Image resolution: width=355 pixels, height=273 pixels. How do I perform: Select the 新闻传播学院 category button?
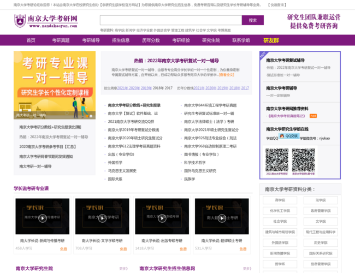point(280,253)
